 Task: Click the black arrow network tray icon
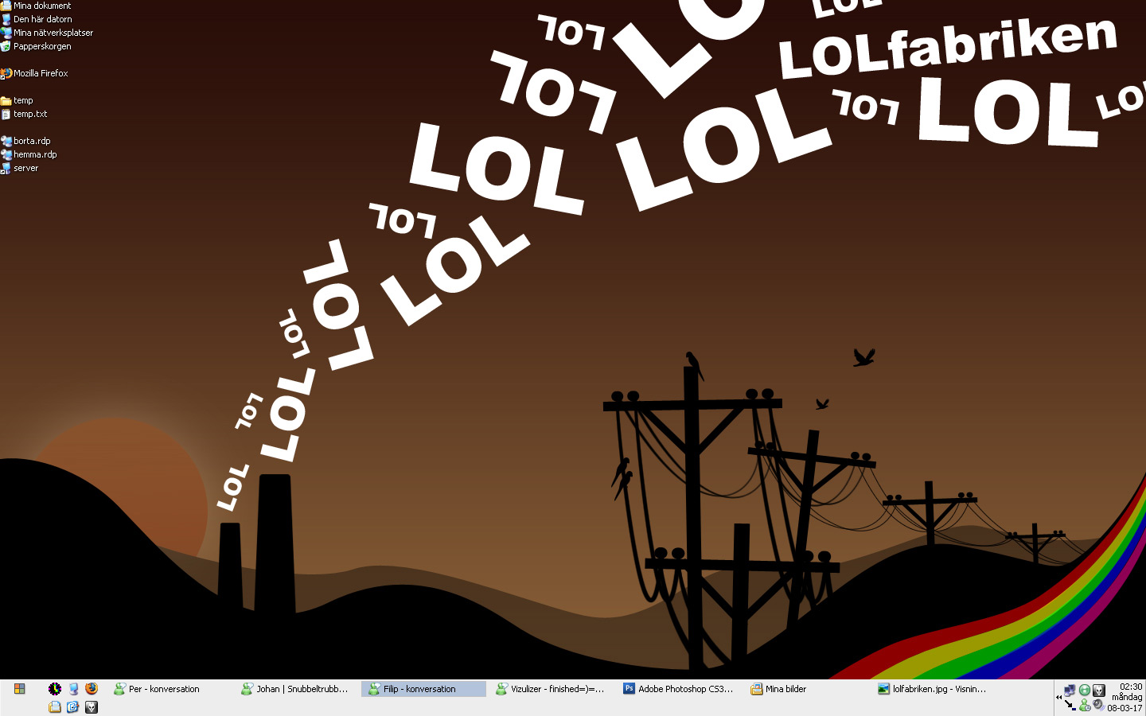point(1070,705)
